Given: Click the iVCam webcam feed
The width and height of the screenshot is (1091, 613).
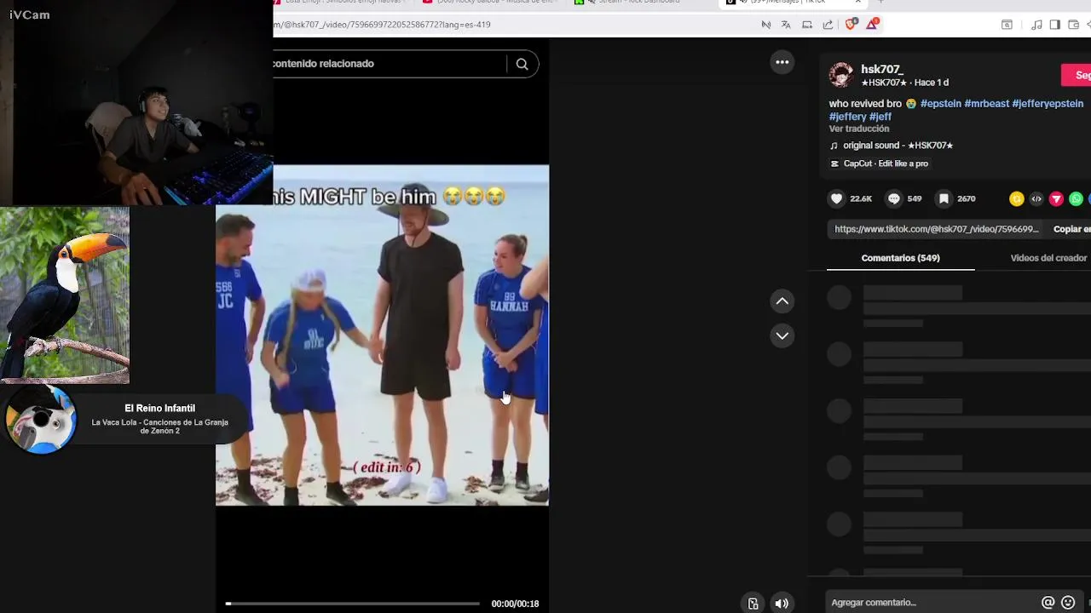Looking at the screenshot, I should click(136, 103).
